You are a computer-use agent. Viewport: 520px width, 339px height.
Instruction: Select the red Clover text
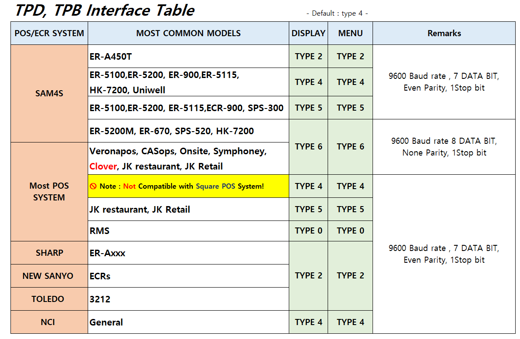pyautogui.click(x=103, y=166)
